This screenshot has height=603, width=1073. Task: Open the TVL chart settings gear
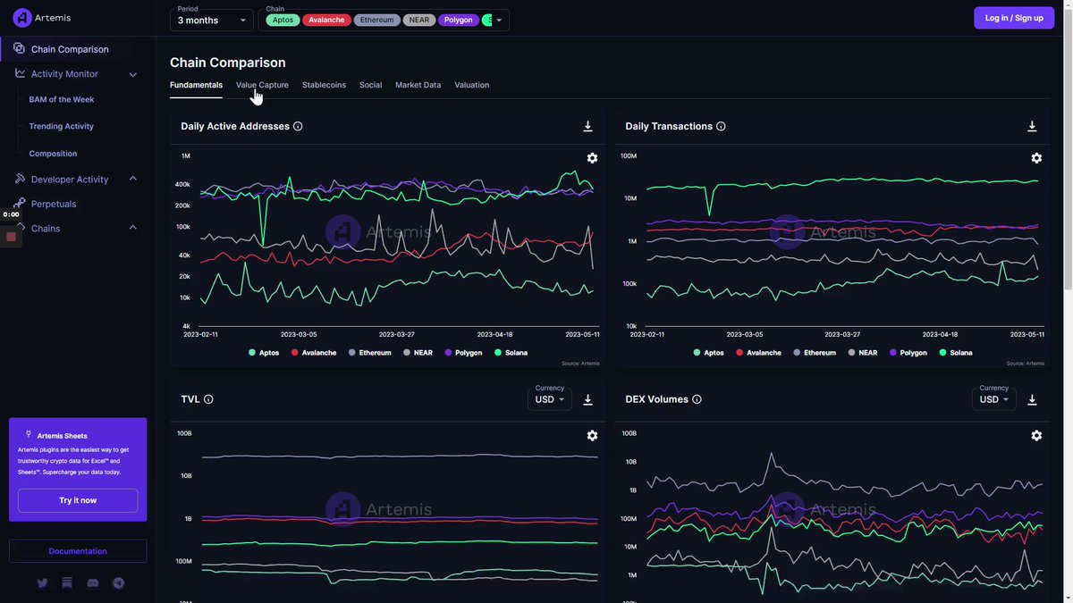[592, 435]
